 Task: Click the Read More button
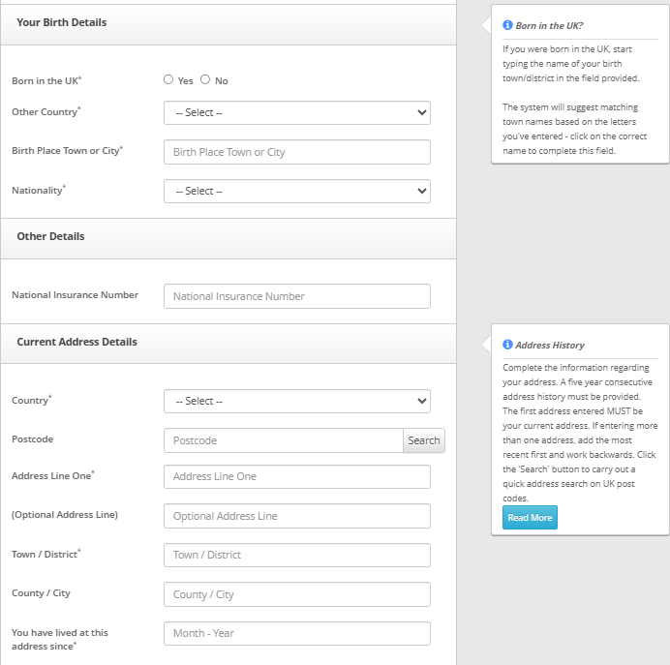[530, 518]
